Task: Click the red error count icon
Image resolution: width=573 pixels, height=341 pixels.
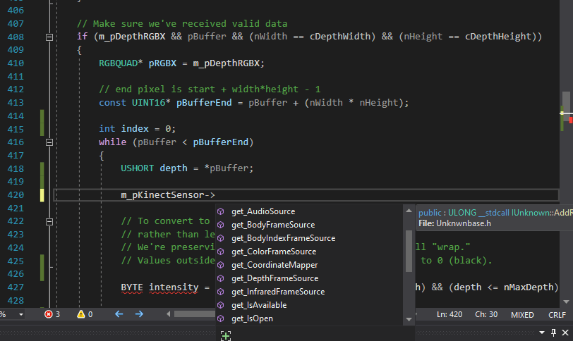Action: coord(48,314)
